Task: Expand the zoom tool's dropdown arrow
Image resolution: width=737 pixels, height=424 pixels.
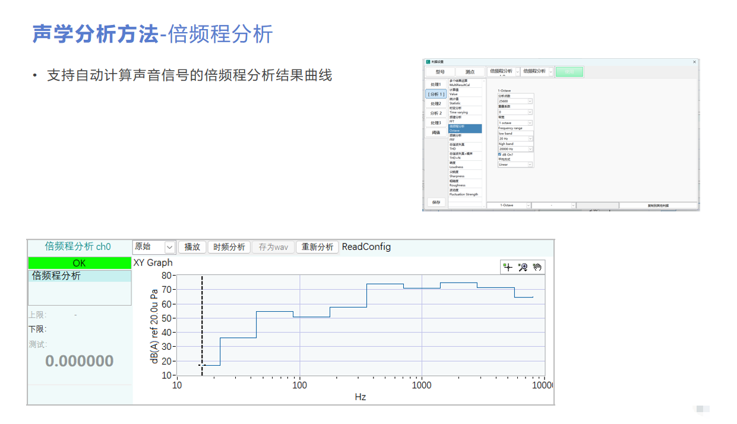Action: pos(526,271)
